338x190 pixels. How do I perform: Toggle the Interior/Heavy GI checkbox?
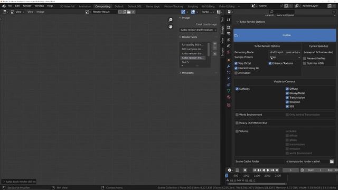236,68
